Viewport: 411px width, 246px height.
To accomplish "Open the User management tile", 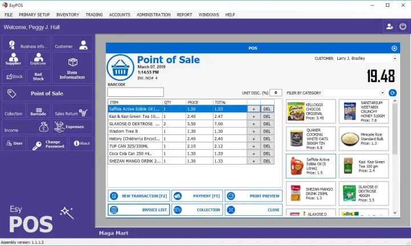I will [x=14, y=143].
